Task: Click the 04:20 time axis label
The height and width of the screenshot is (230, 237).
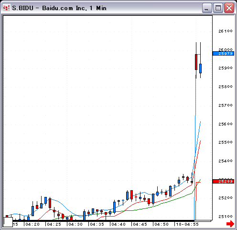Action: (x=32, y=224)
